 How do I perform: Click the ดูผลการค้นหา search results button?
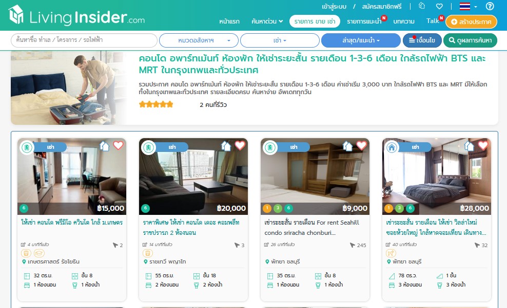tap(470, 40)
